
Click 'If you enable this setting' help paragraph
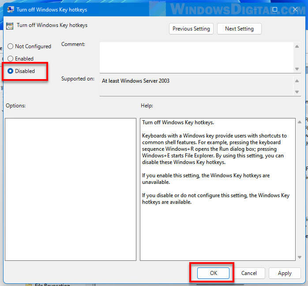coord(206,179)
